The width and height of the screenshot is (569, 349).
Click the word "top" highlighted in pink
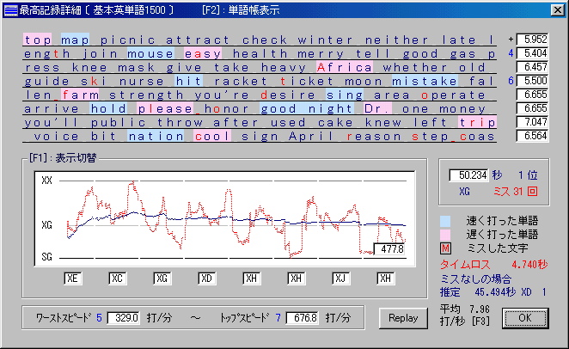(x=37, y=40)
